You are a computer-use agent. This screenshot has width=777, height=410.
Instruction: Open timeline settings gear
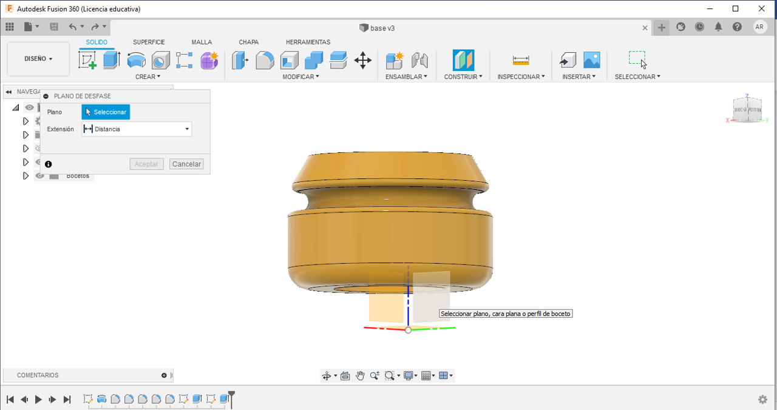point(763,399)
